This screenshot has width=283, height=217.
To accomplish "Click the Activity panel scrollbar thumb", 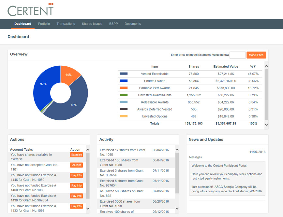I will (177, 173).
